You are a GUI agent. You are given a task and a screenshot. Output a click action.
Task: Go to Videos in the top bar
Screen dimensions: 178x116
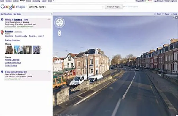[16, 1]
